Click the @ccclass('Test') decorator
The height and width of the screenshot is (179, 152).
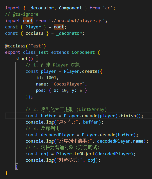click(x=25, y=46)
